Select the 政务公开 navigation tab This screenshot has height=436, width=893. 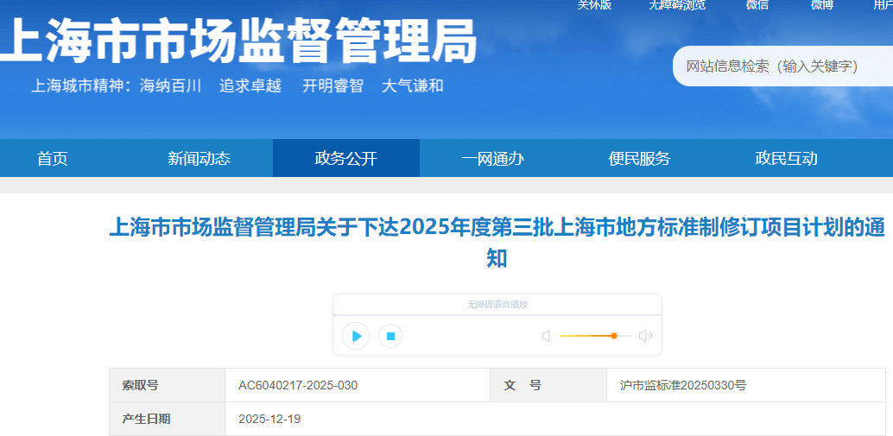pos(346,158)
